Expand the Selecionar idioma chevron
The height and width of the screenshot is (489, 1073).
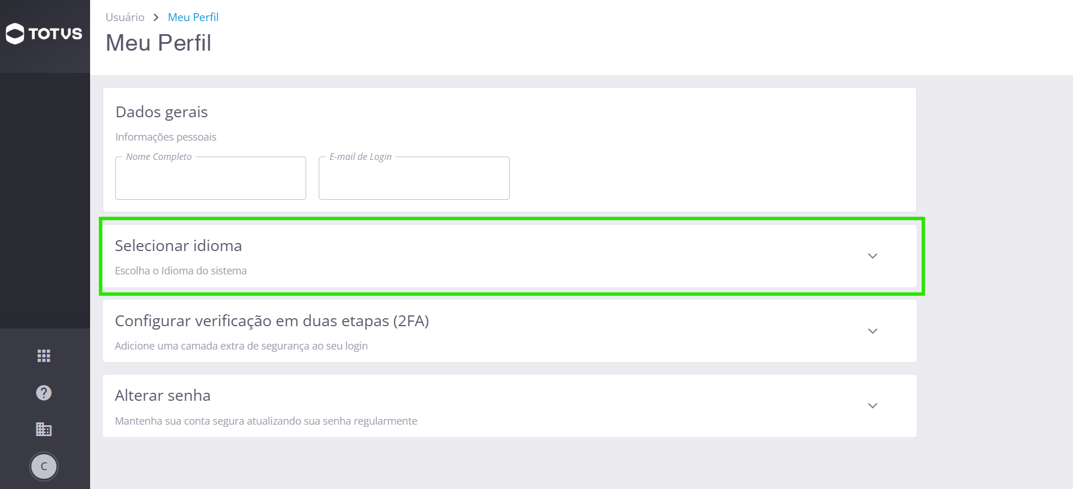point(872,256)
